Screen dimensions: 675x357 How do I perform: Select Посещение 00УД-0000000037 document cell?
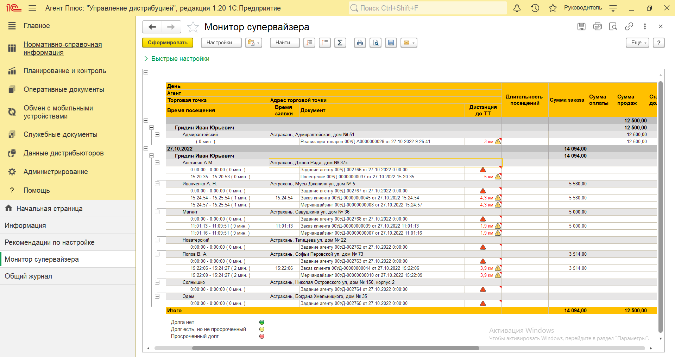382,177
